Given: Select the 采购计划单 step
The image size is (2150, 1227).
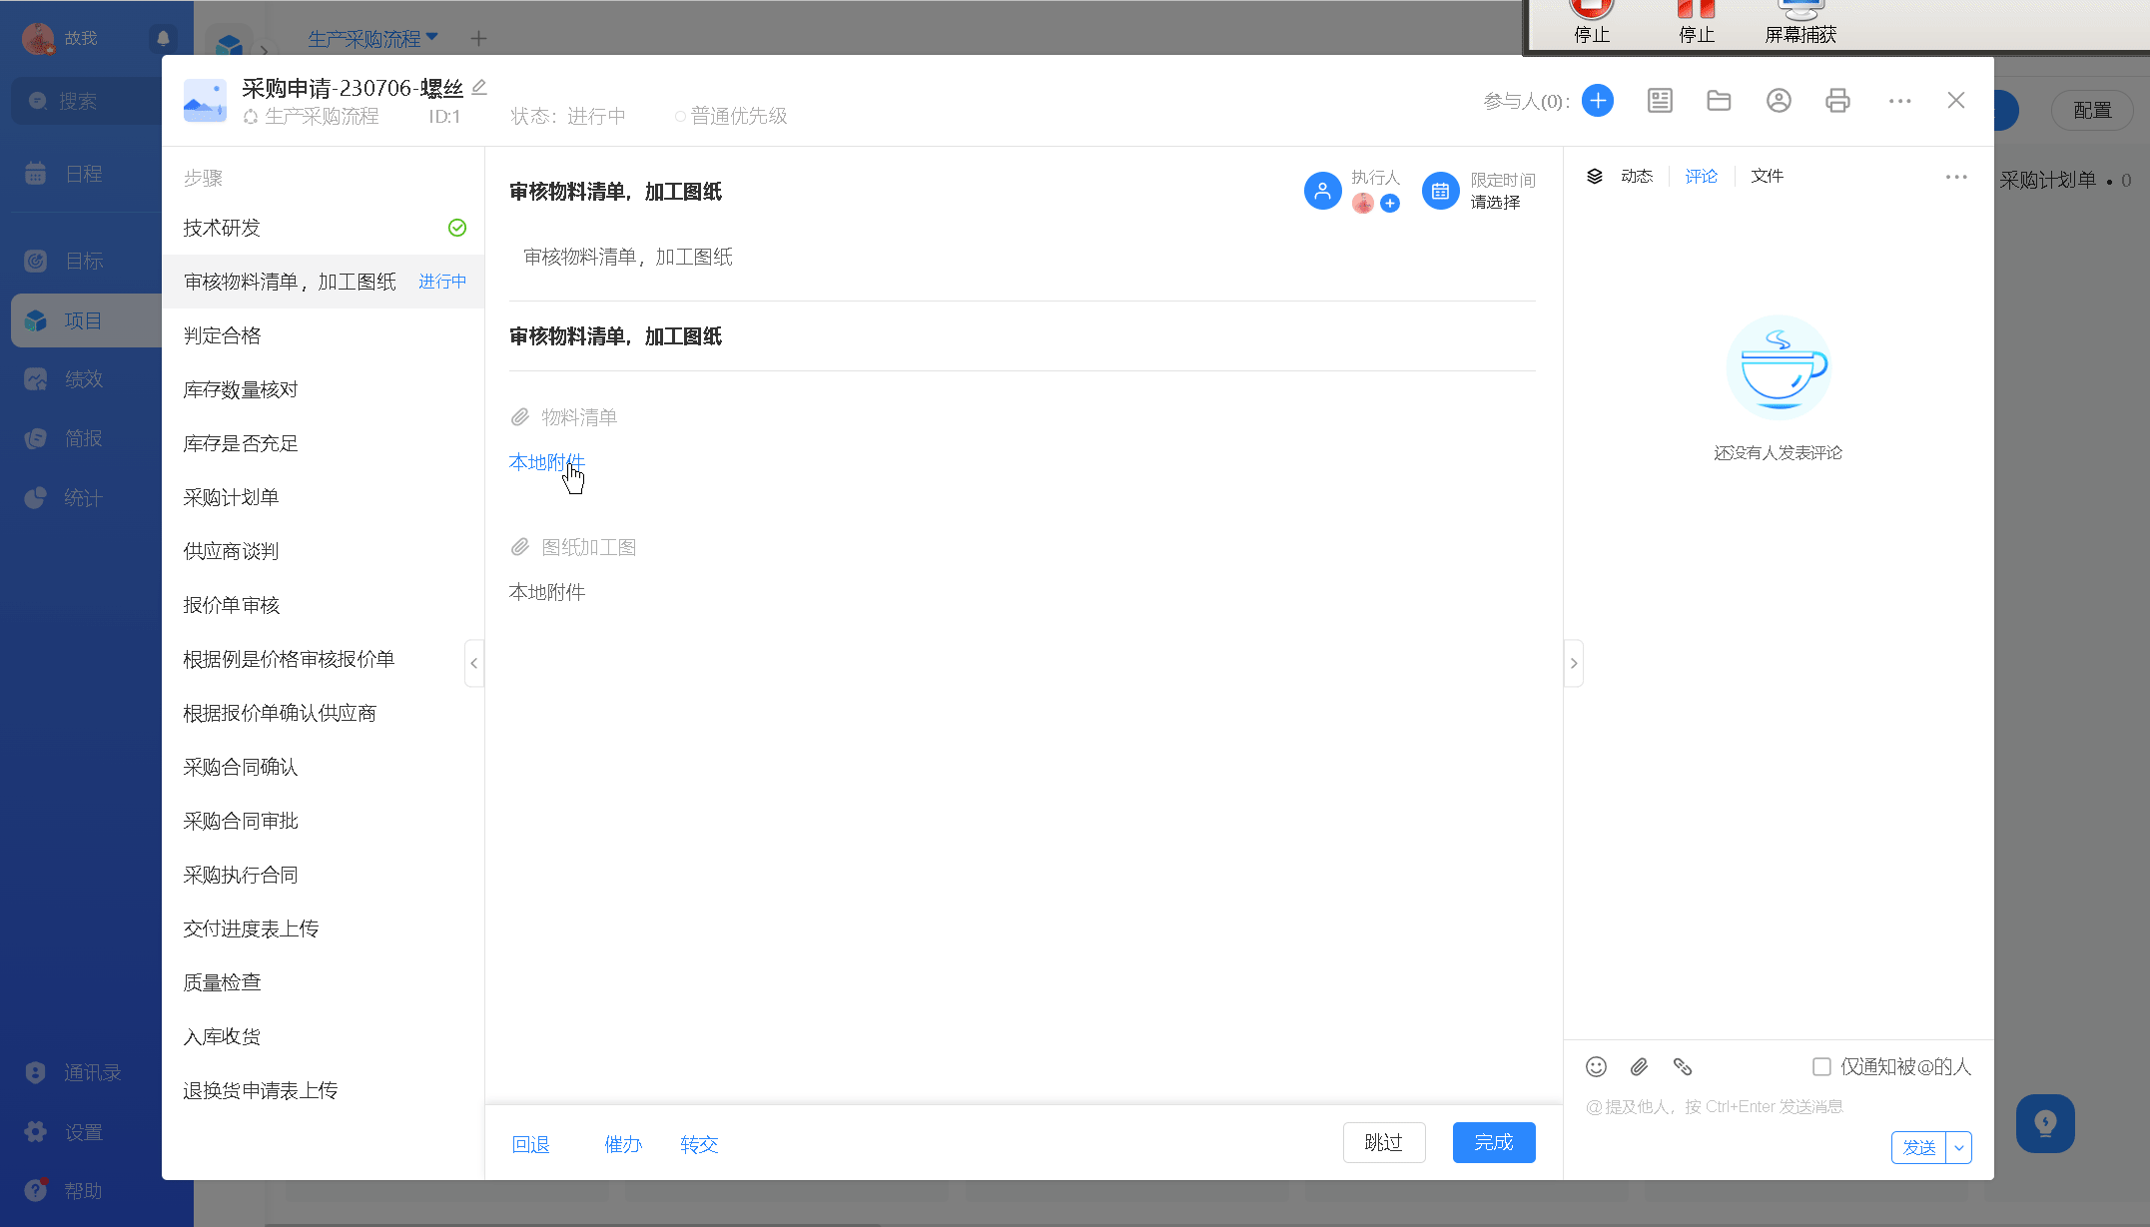Looking at the screenshot, I should coord(231,497).
